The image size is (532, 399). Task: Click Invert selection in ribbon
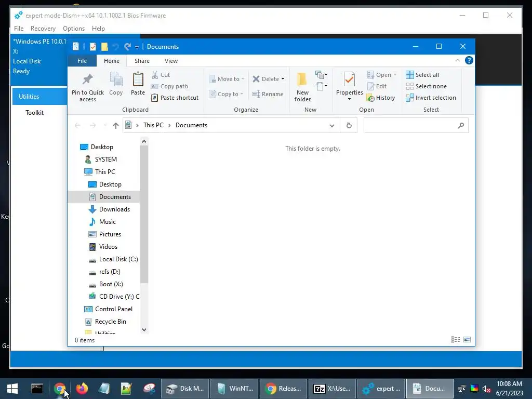coord(431,98)
